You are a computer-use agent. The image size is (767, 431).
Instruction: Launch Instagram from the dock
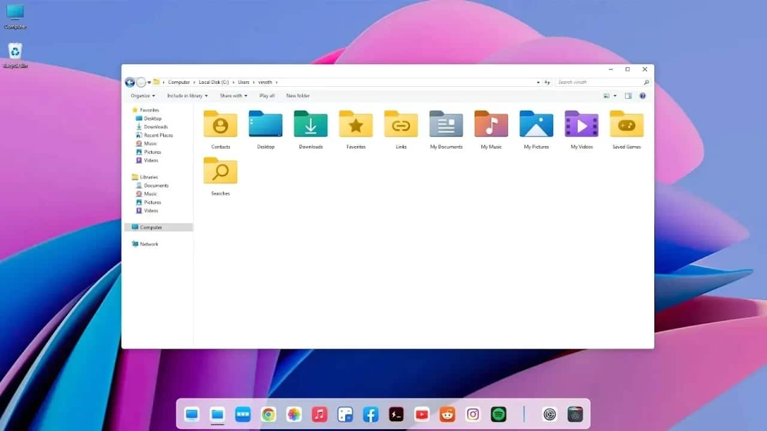tap(473, 414)
